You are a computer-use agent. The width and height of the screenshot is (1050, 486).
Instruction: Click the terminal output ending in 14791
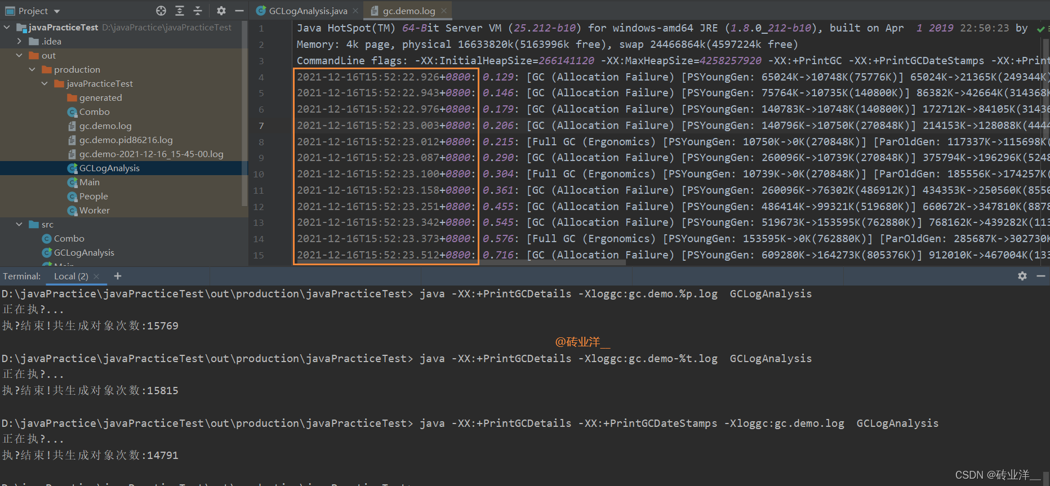[x=90, y=455]
